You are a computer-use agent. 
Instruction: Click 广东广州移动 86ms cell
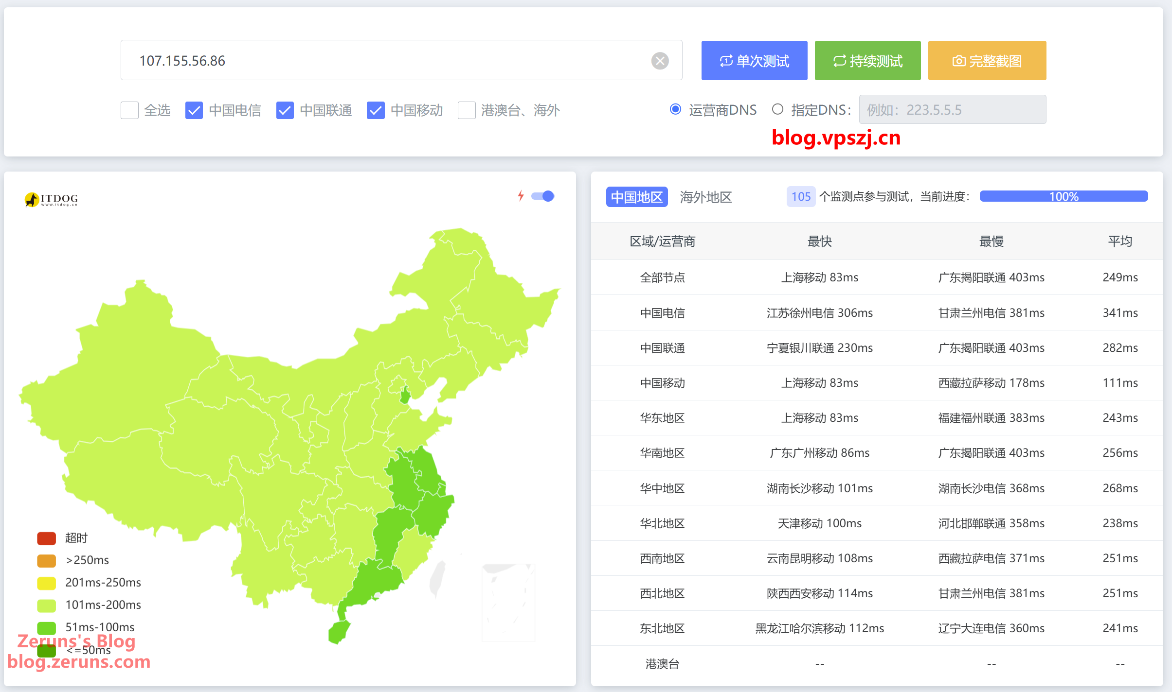pyautogui.click(x=820, y=453)
